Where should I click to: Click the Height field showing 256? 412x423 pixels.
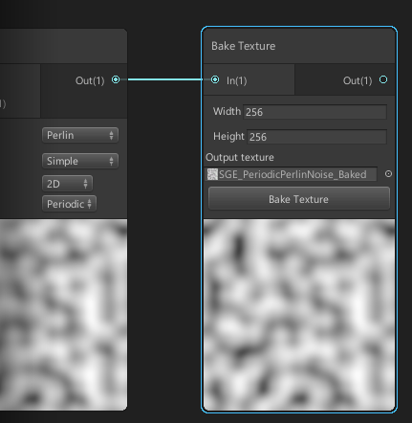(x=316, y=137)
